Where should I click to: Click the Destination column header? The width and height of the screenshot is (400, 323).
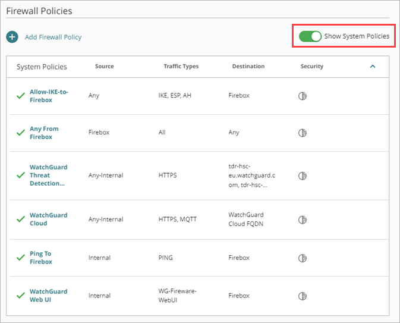pyautogui.click(x=248, y=67)
